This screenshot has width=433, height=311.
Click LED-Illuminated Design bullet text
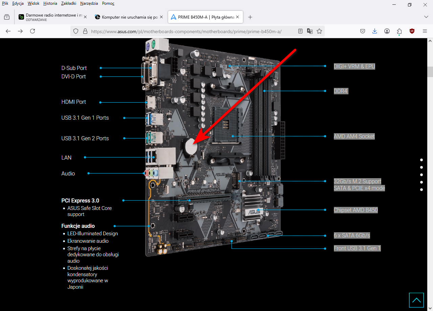pyautogui.click(x=93, y=234)
